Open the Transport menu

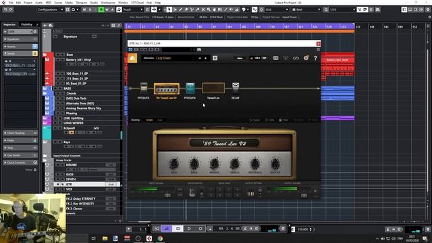tap(81, 3)
